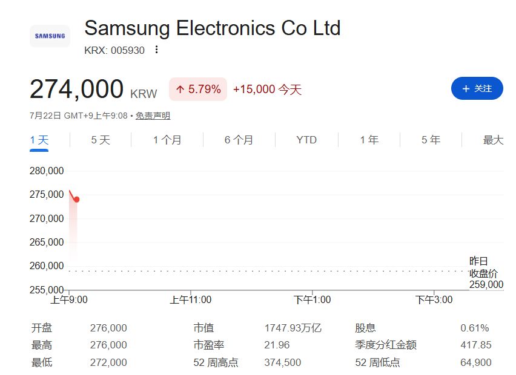Image resolution: width=516 pixels, height=375 pixels.
Task: Switch to the 1 年 tab
Action: click(x=369, y=140)
